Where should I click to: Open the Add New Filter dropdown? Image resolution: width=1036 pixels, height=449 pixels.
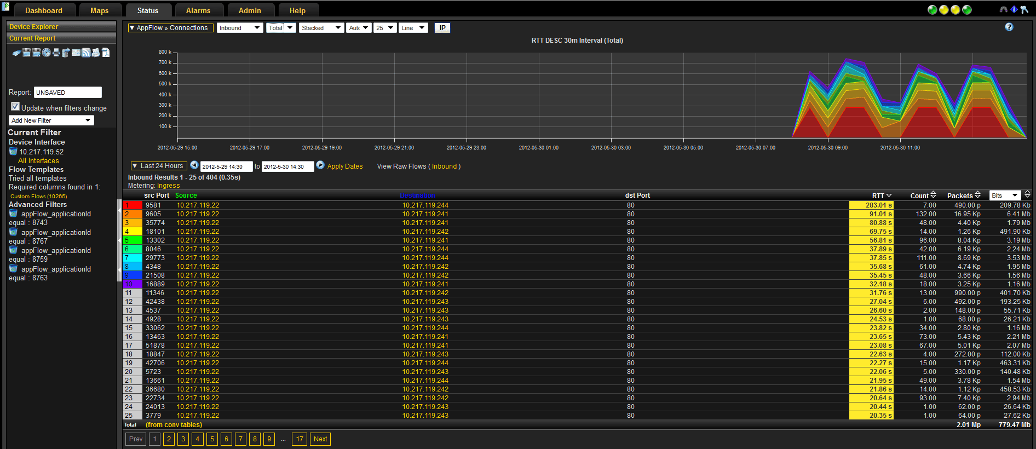[x=51, y=120]
